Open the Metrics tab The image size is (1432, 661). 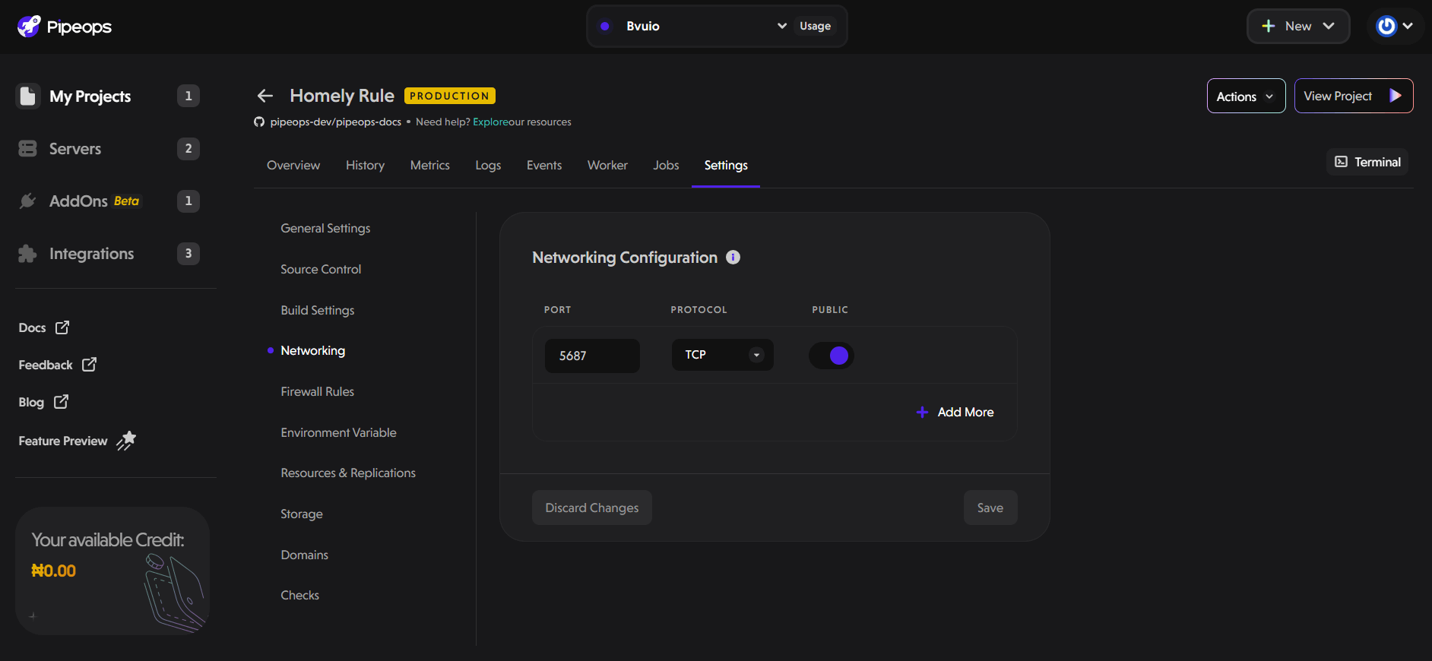pyautogui.click(x=430, y=166)
